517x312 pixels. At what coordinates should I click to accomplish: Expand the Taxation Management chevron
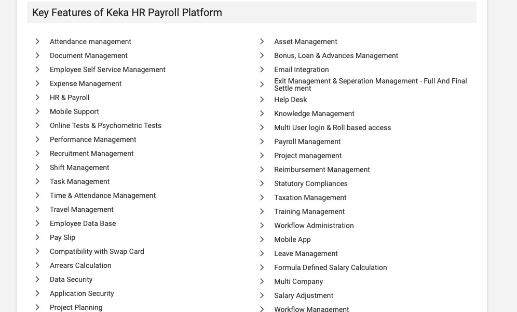[262, 197]
